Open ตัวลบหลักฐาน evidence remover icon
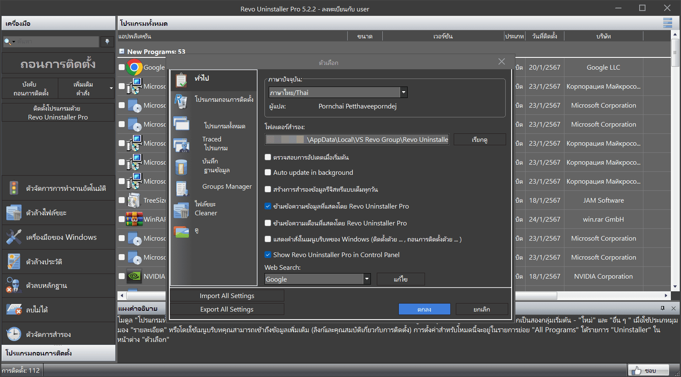Screen dimensions: 681x377 14,285
